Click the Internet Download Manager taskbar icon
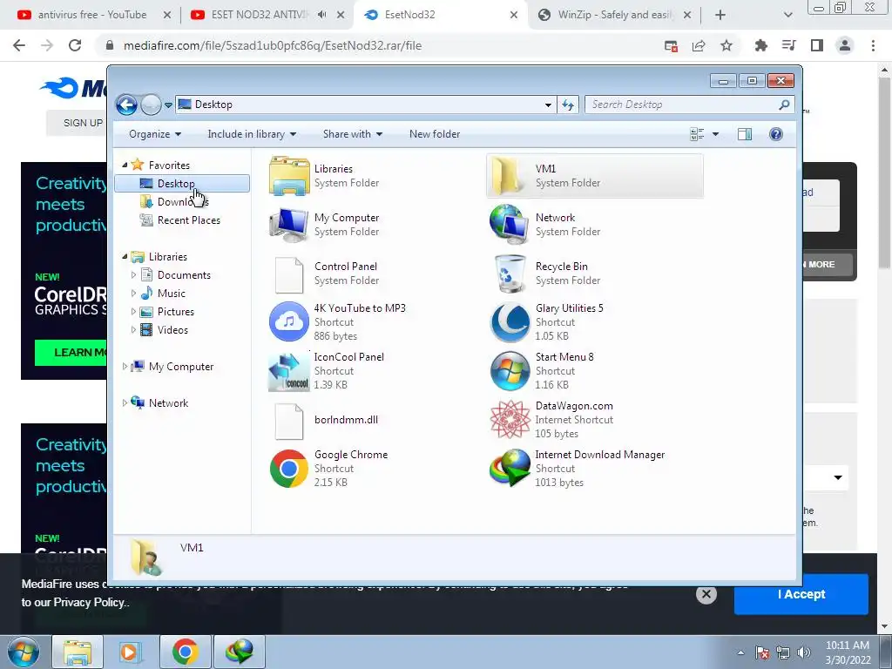892x669 pixels. coord(239,652)
